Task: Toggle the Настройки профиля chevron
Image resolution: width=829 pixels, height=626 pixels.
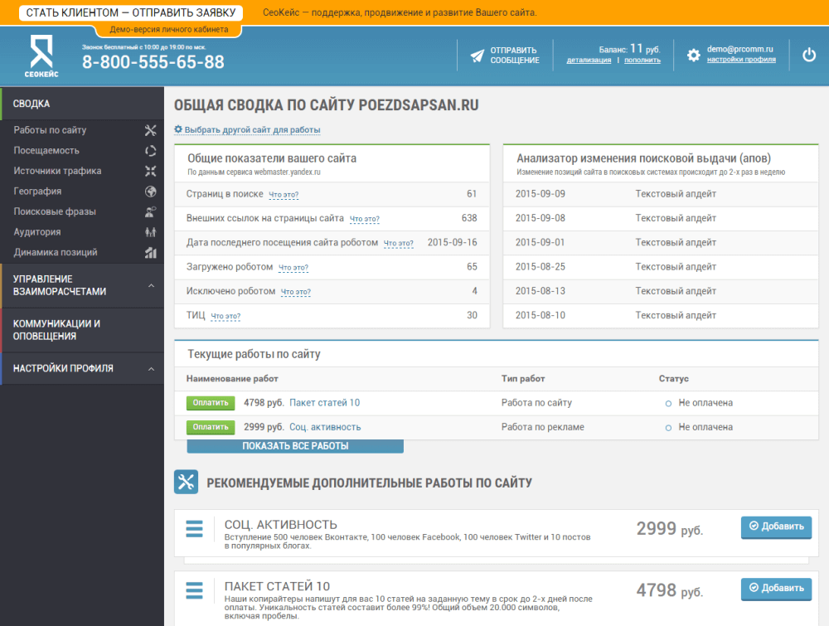Action: [x=151, y=368]
